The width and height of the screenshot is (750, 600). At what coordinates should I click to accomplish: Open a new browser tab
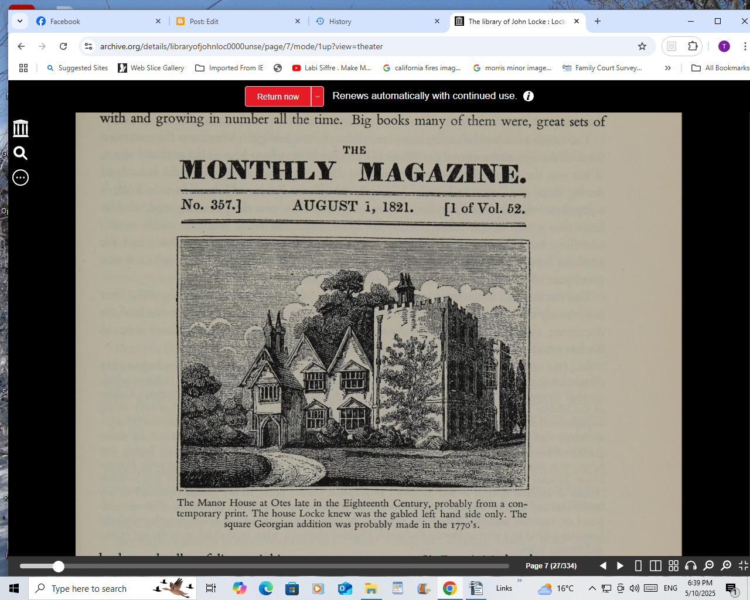tap(598, 21)
